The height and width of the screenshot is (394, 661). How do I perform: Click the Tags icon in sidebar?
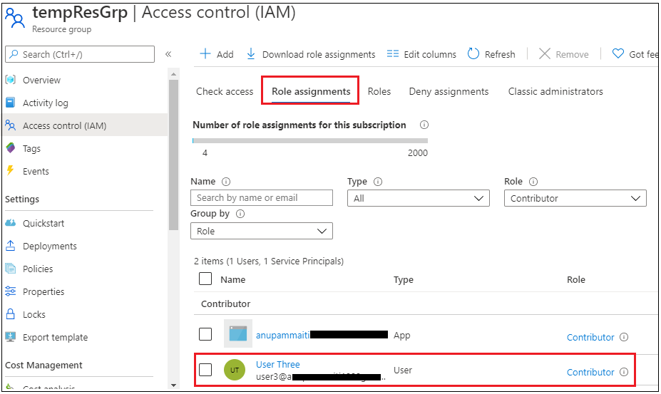point(11,148)
